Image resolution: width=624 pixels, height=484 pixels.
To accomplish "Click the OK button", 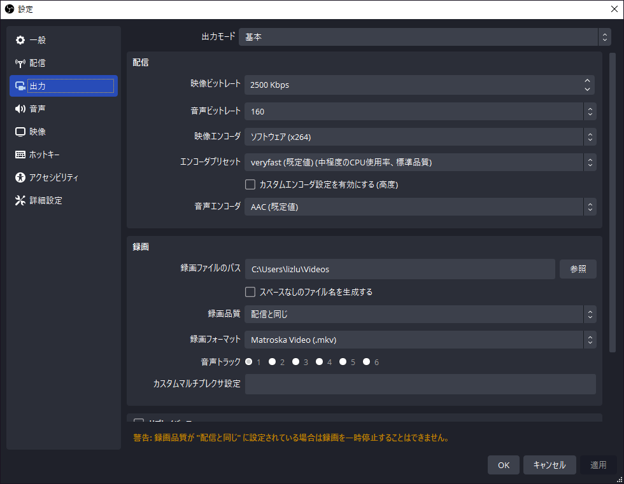I will pyautogui.click(x=504, y=465).
